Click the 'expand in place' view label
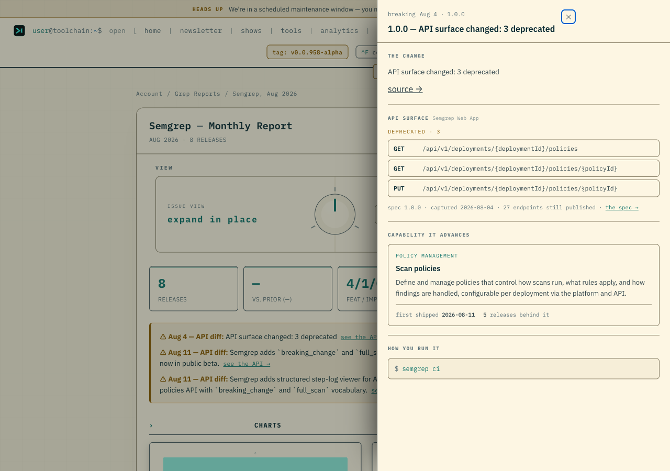This screenshot has height=471, width=670. click(x=213, y=219)
